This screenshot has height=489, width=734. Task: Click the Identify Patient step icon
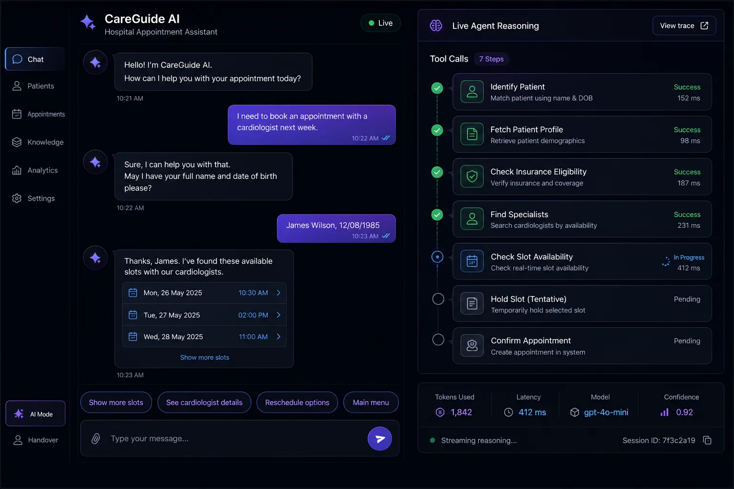[472, 92]
